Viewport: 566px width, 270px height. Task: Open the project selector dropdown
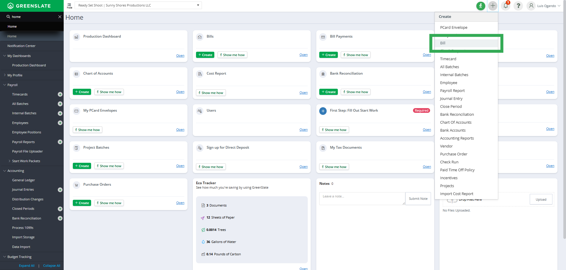pyautogui.click(x=139, y=5)
